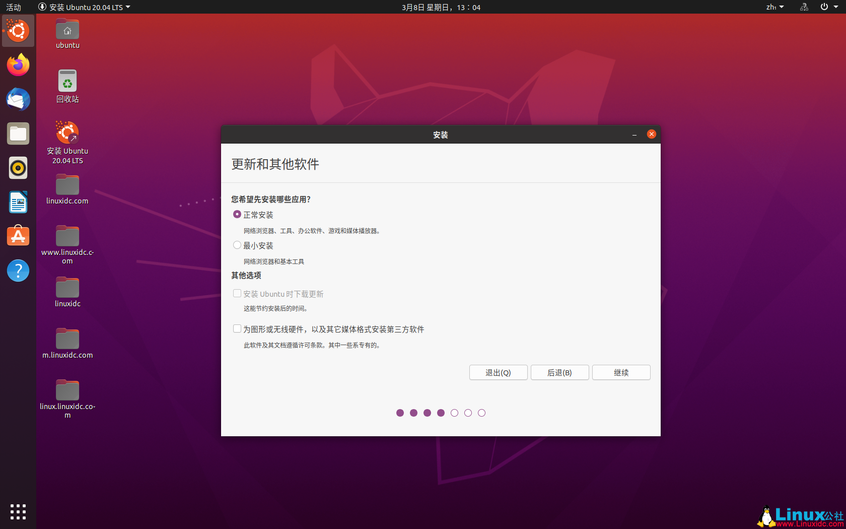
Task: Open the zh input method dropdown
Action: pyautogui.click(x=774, y=7)
